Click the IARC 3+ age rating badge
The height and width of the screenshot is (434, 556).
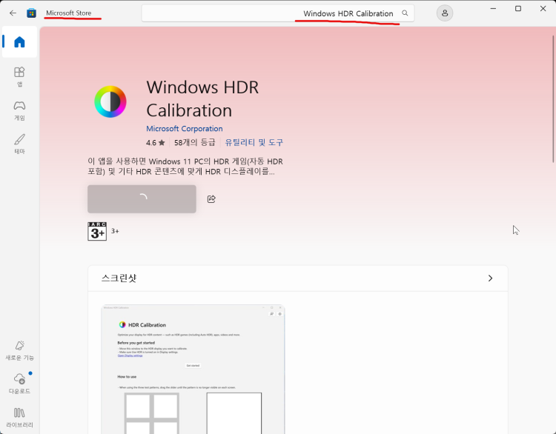97,231
